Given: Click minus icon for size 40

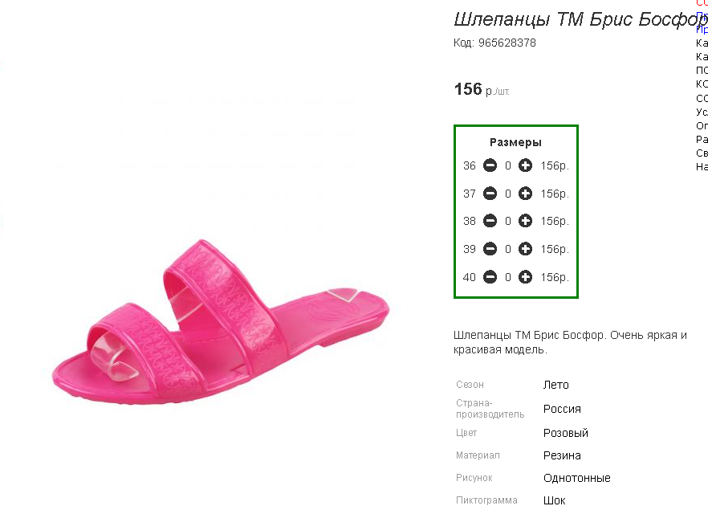Looking at the screenshot, I should [x=490, y=277].
